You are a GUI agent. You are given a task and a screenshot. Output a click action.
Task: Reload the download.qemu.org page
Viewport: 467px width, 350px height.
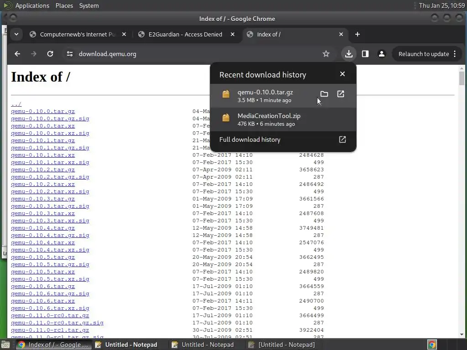[x=50, y=54]
